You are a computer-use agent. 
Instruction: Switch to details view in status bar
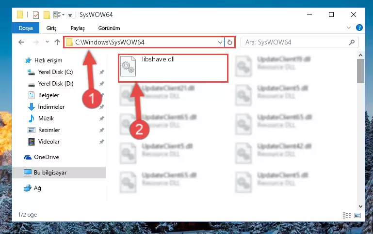point(347,215)
